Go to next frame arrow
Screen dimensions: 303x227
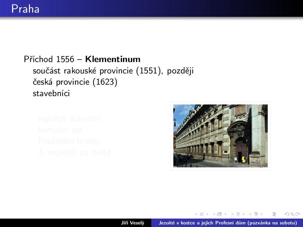pyautogui.click(x=225, y=214)
